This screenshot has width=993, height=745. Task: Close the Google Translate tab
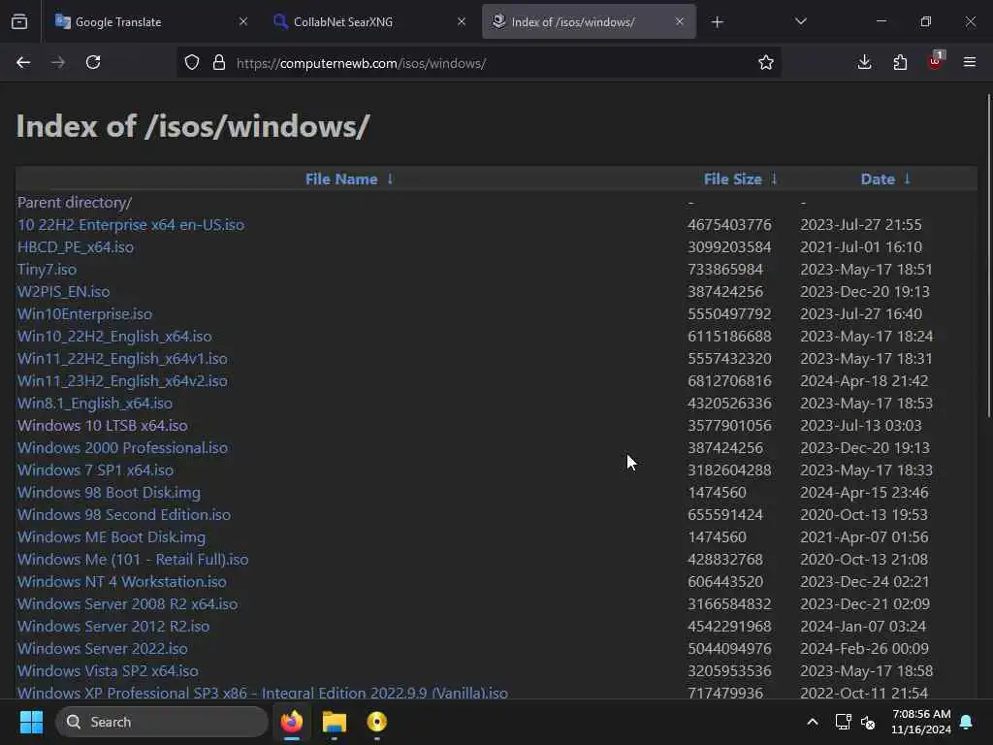(243, 22)
